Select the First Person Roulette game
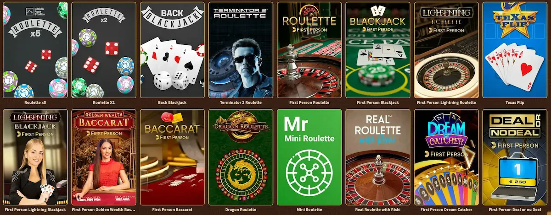 [309, 50]
